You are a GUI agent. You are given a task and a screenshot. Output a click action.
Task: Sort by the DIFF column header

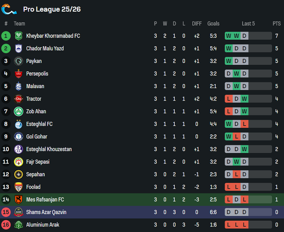197,24
